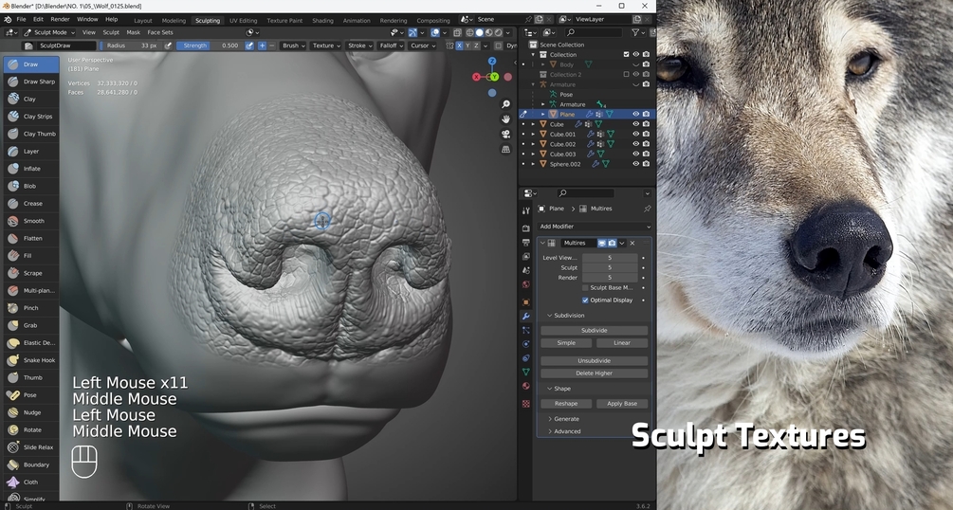
Task: Open the Falloff dropdown
Action: click(x=389, y=46)
